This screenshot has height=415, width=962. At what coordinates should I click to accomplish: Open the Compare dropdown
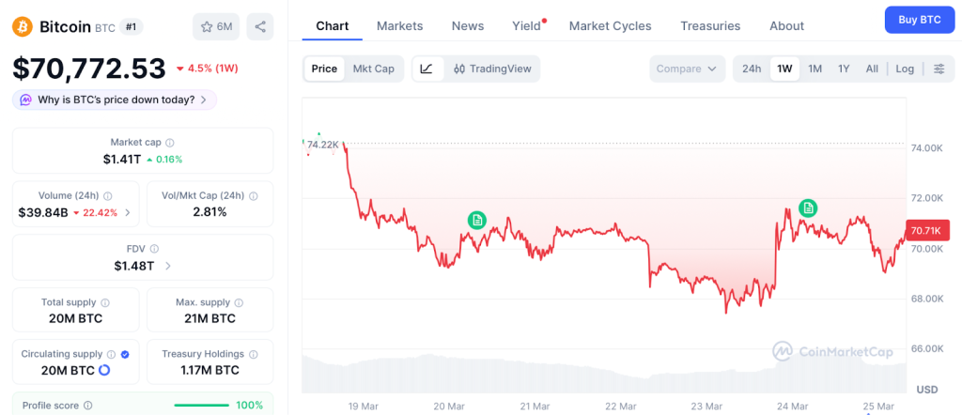[687, 69]
